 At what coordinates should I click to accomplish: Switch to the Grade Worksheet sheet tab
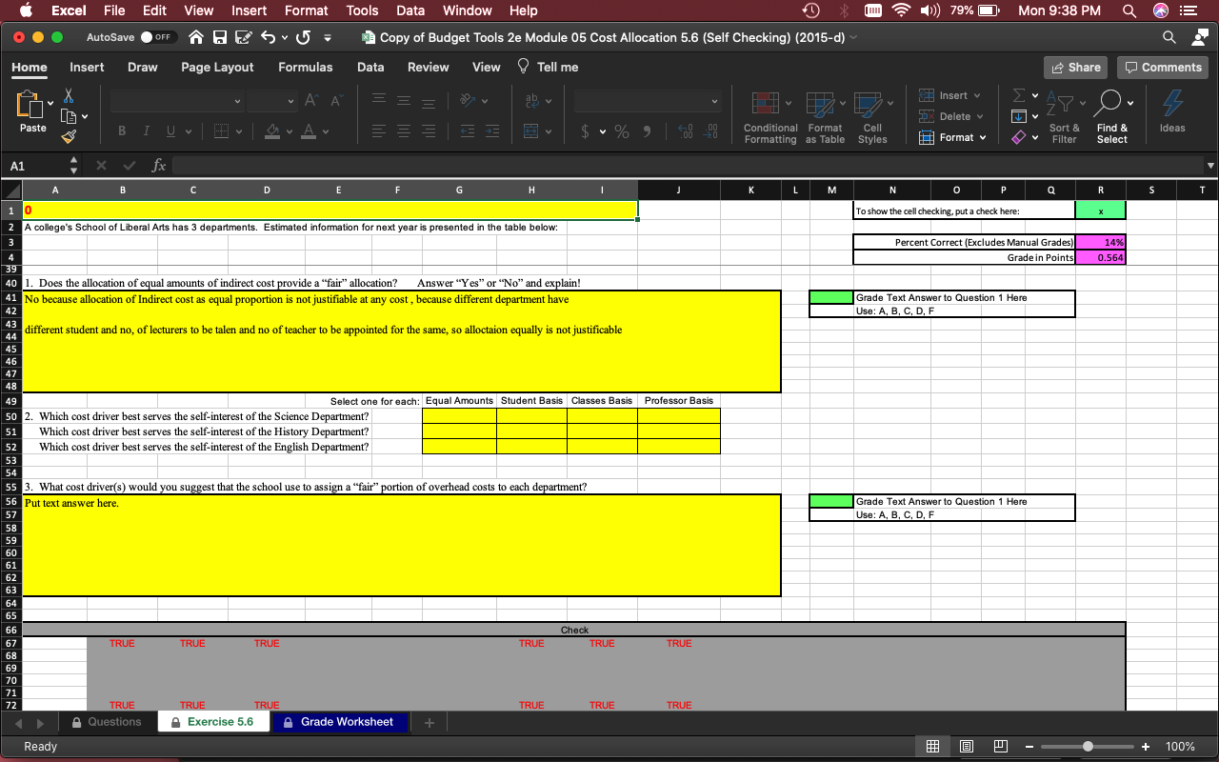click(x=339, y=722)
